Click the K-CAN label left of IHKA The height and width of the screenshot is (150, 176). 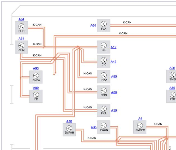(x=88, y=73)
